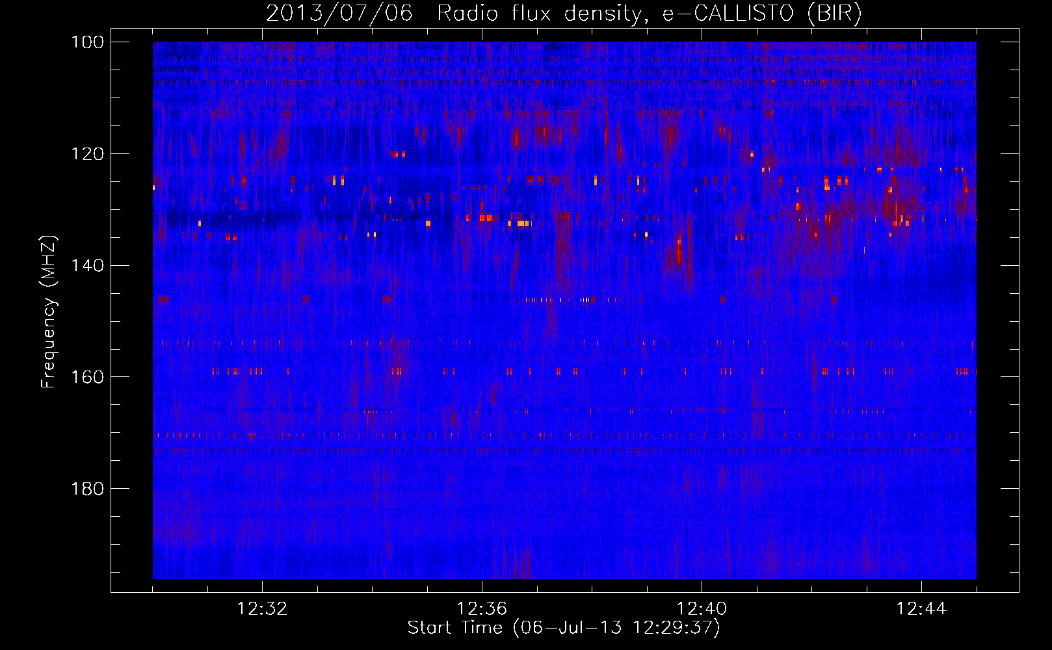Click the 'Start Time (06-Jul-13 12:29:37)' label
The image size is (1052, 650).
click(x=564, y=628)
